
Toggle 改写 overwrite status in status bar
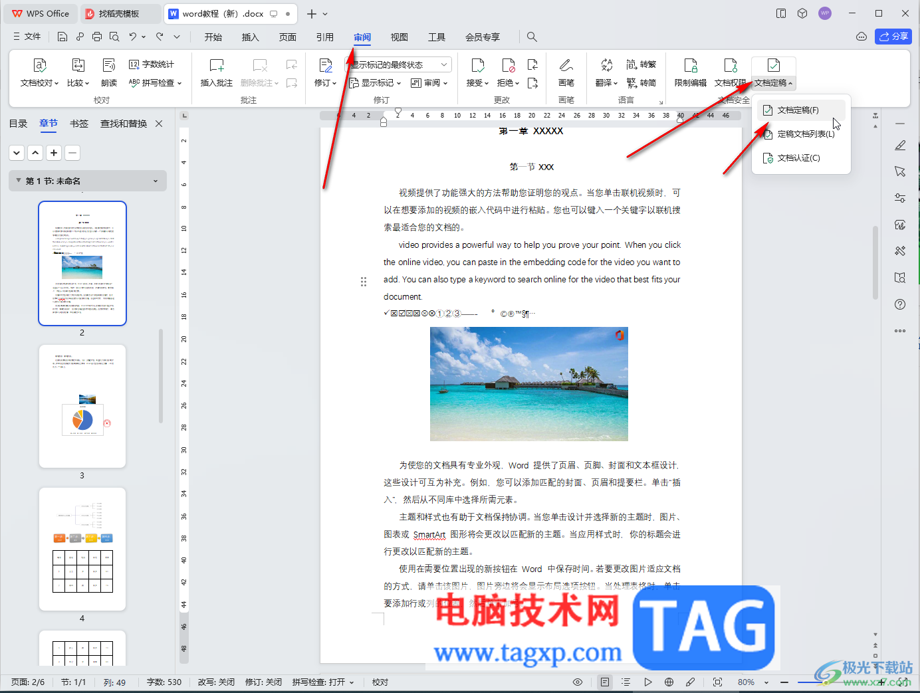(x=216, y=682)
